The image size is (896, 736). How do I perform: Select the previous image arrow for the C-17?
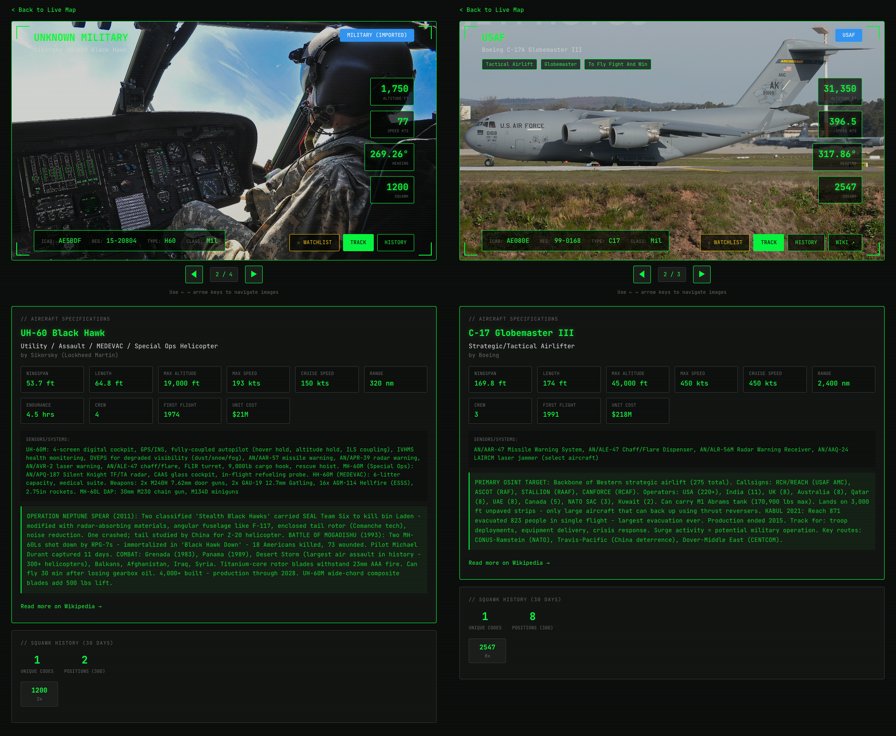tap(642, 274)
